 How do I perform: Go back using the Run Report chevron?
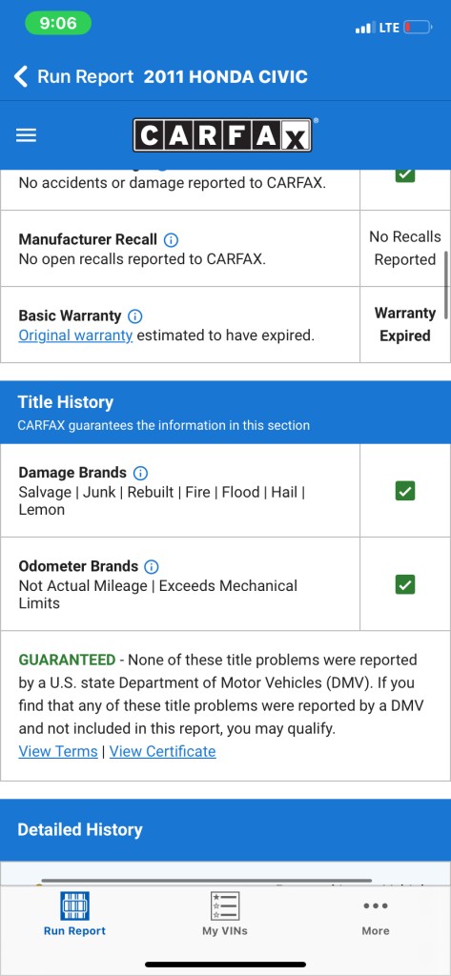pos(21,77)
